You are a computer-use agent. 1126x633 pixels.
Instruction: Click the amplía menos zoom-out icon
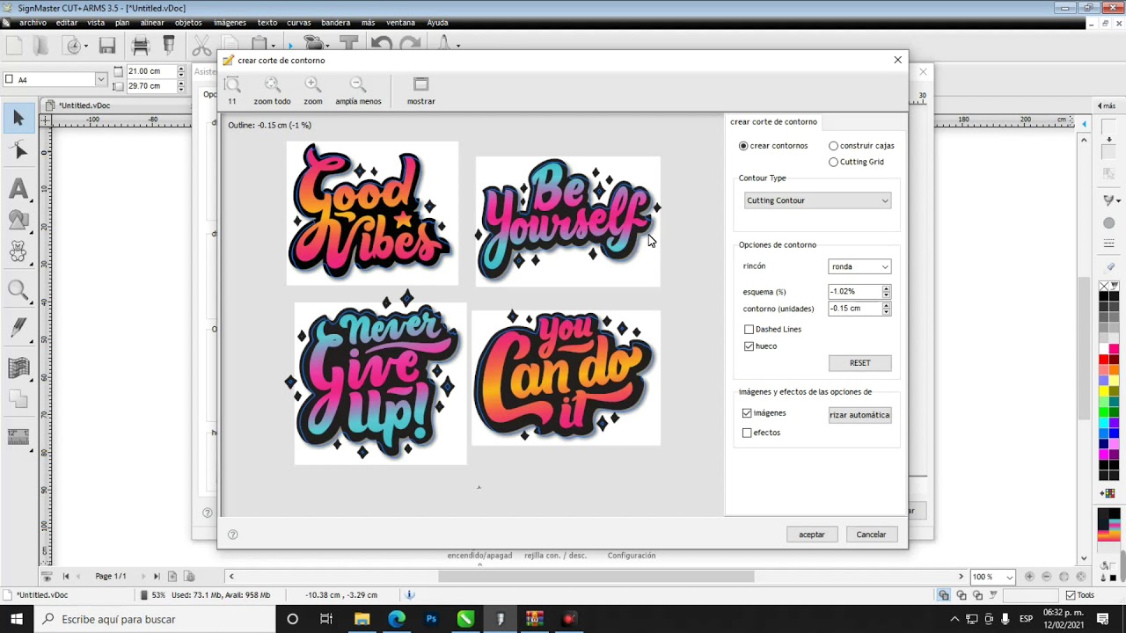[357, 84]
